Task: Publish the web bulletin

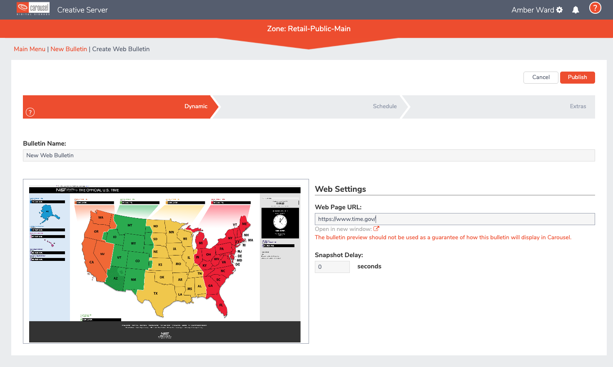Action: pos(577,77)
